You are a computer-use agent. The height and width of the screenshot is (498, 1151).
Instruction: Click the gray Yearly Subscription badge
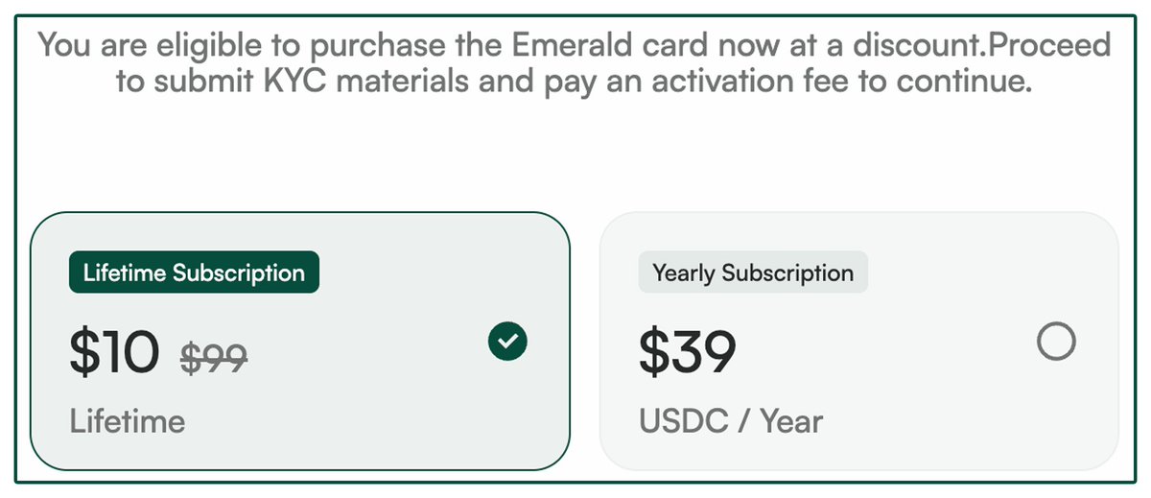click(x=753, y=273)
